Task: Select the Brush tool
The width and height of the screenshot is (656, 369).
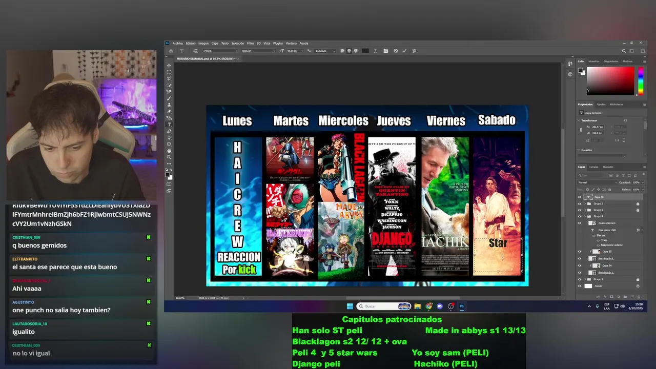Action: [169, 99]
